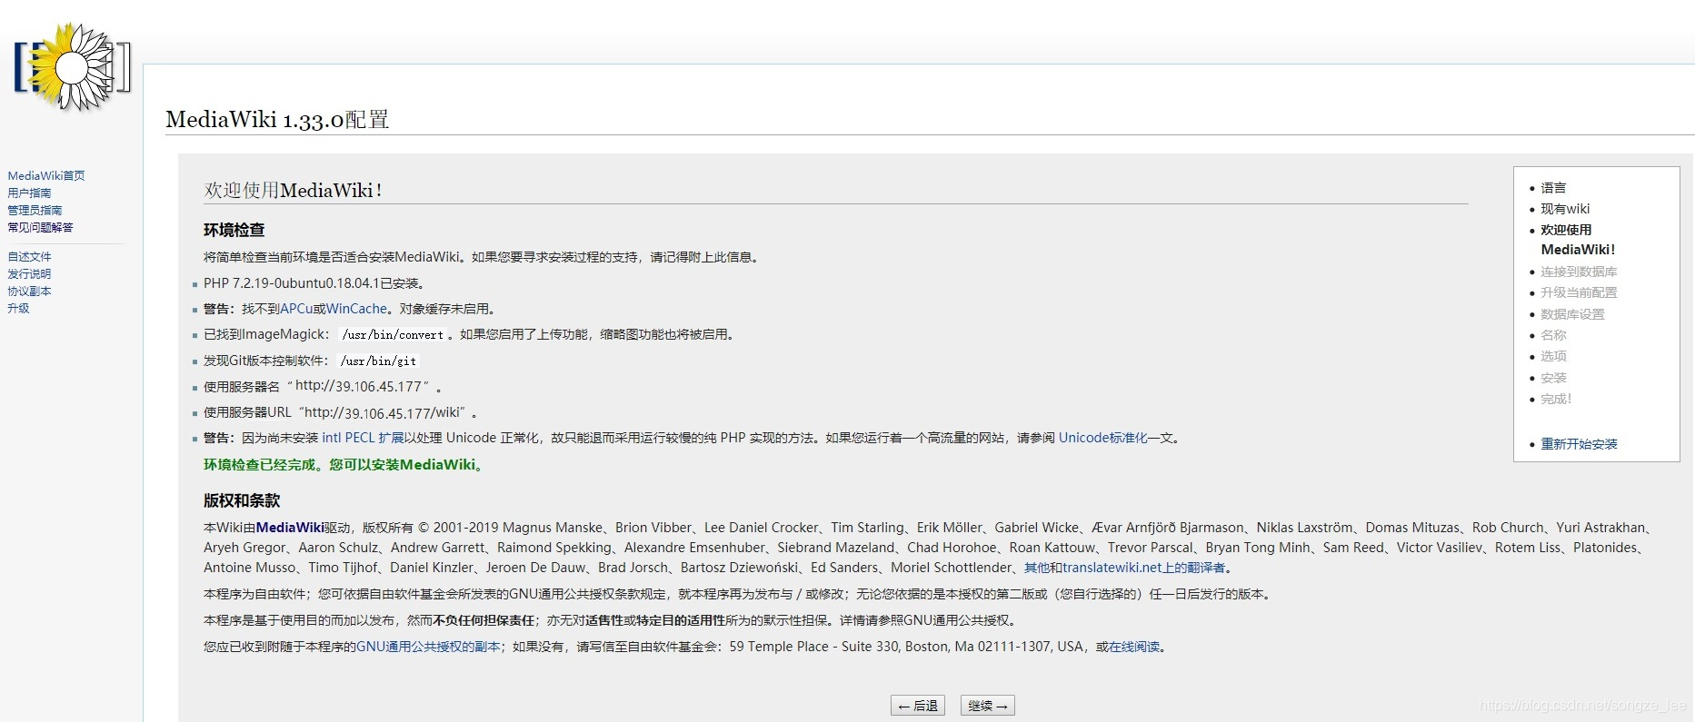
Task: Click the MediaWiki sunflower logo
Action: pyautogui.click(x=73, y=67)
